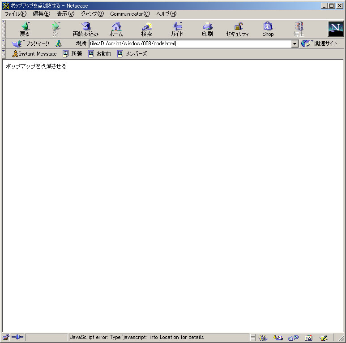This screenshot has width=346, height=343.
Task: Collapse the navigation toolbar via its handle
Action: pos(4,29)
